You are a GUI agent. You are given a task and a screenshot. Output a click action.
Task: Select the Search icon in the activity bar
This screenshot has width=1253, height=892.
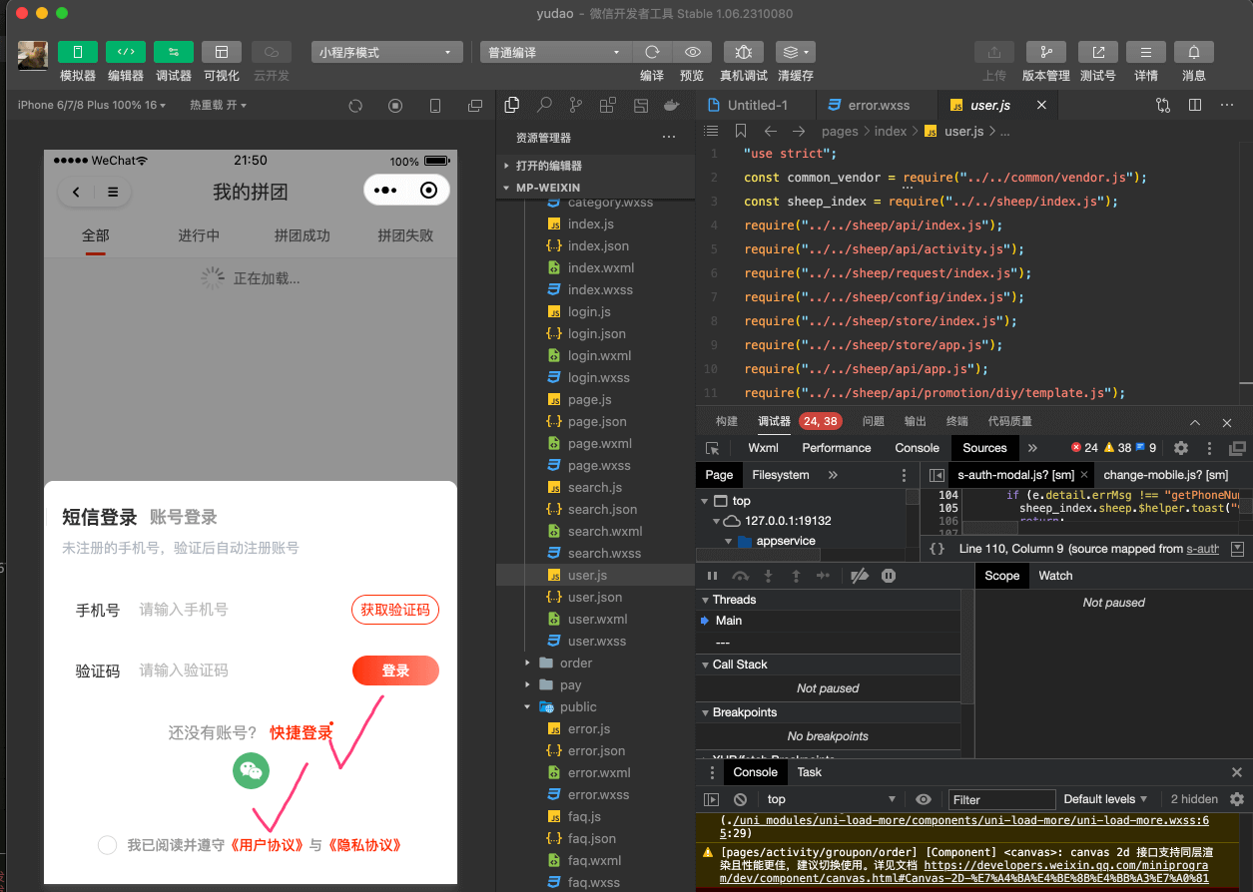click(544, 104)
